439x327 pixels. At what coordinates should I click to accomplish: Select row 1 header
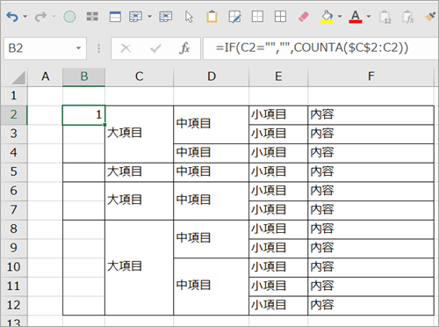coord(13,96)
